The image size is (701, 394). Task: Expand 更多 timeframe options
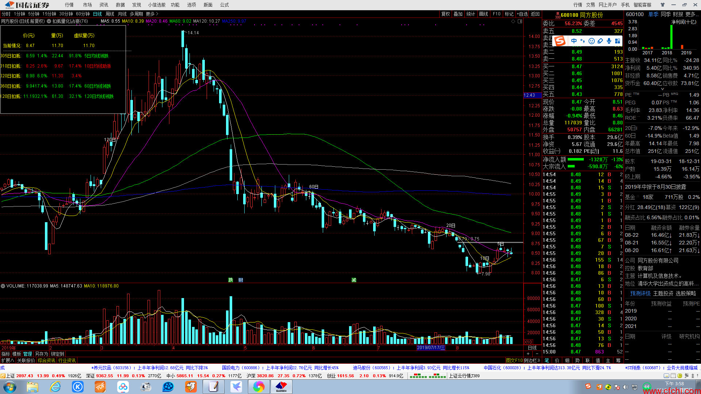[x=152, y=14]
